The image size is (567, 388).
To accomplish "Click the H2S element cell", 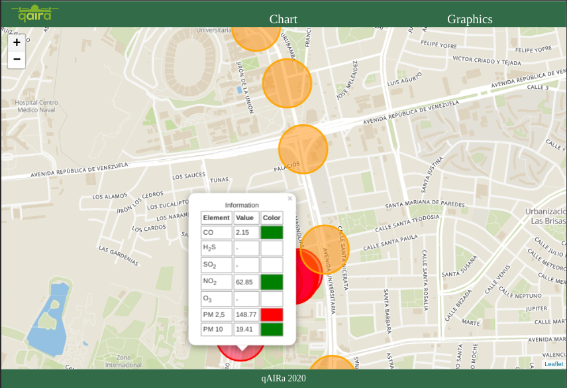I will pyautogui.click(x=216, y=248).
